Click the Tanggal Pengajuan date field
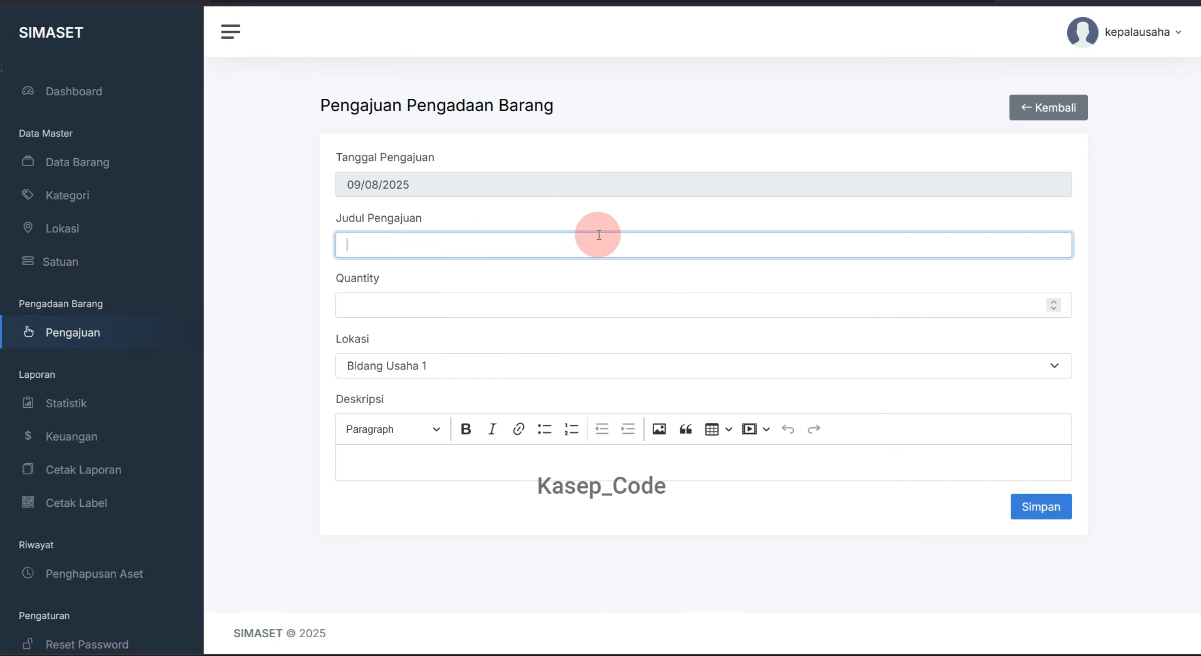Screen dimensions: 1201x656 [703, 184]
